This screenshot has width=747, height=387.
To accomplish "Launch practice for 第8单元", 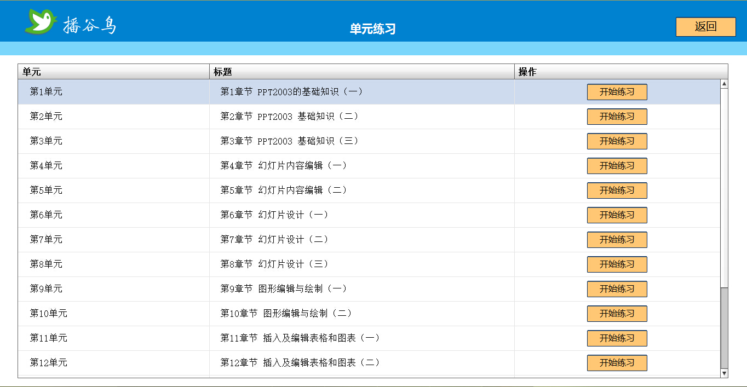I will (617, 264).
